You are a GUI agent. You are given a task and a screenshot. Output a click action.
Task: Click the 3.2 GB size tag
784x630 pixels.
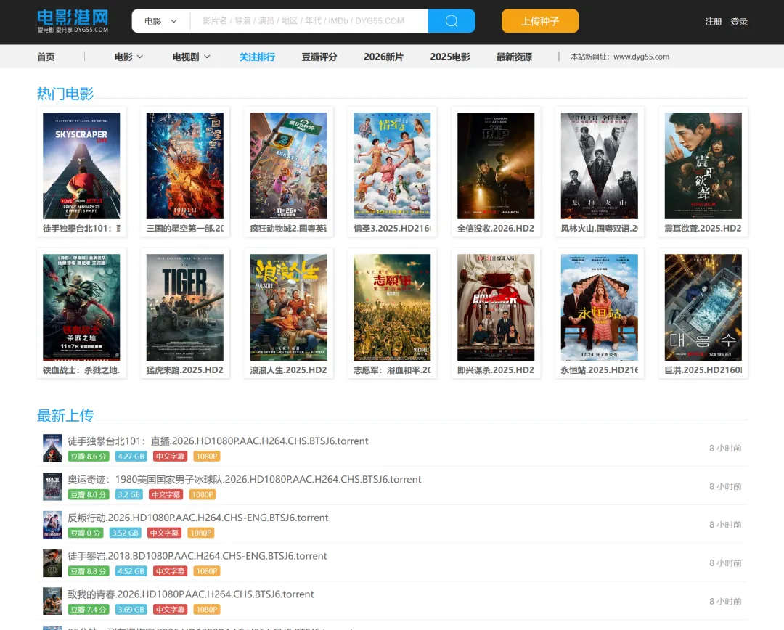click(x=129, y=494)
